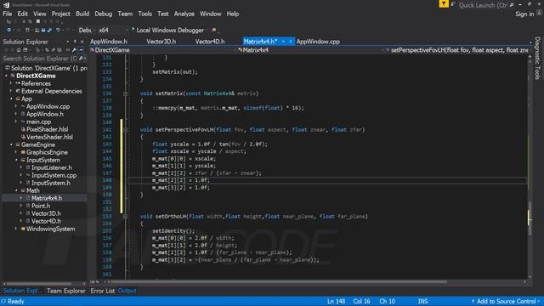Toggle Solution Explorer auto-hide pin
544x306 pixels.
point(75,42)
